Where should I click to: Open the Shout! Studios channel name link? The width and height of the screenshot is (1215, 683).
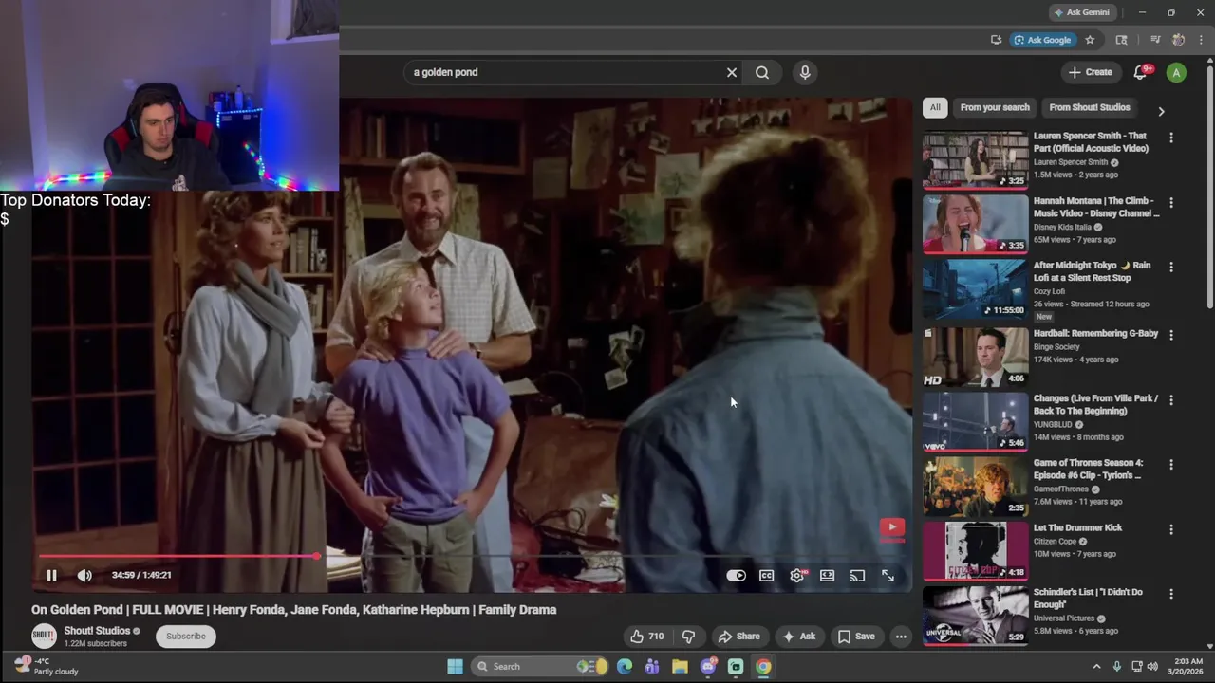(x=97, y=631)
